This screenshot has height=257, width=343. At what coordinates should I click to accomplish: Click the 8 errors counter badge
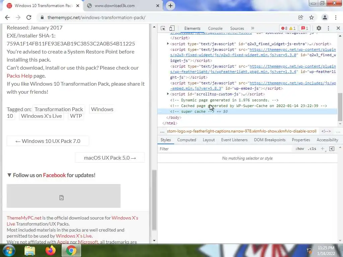(x=284, y=28)
